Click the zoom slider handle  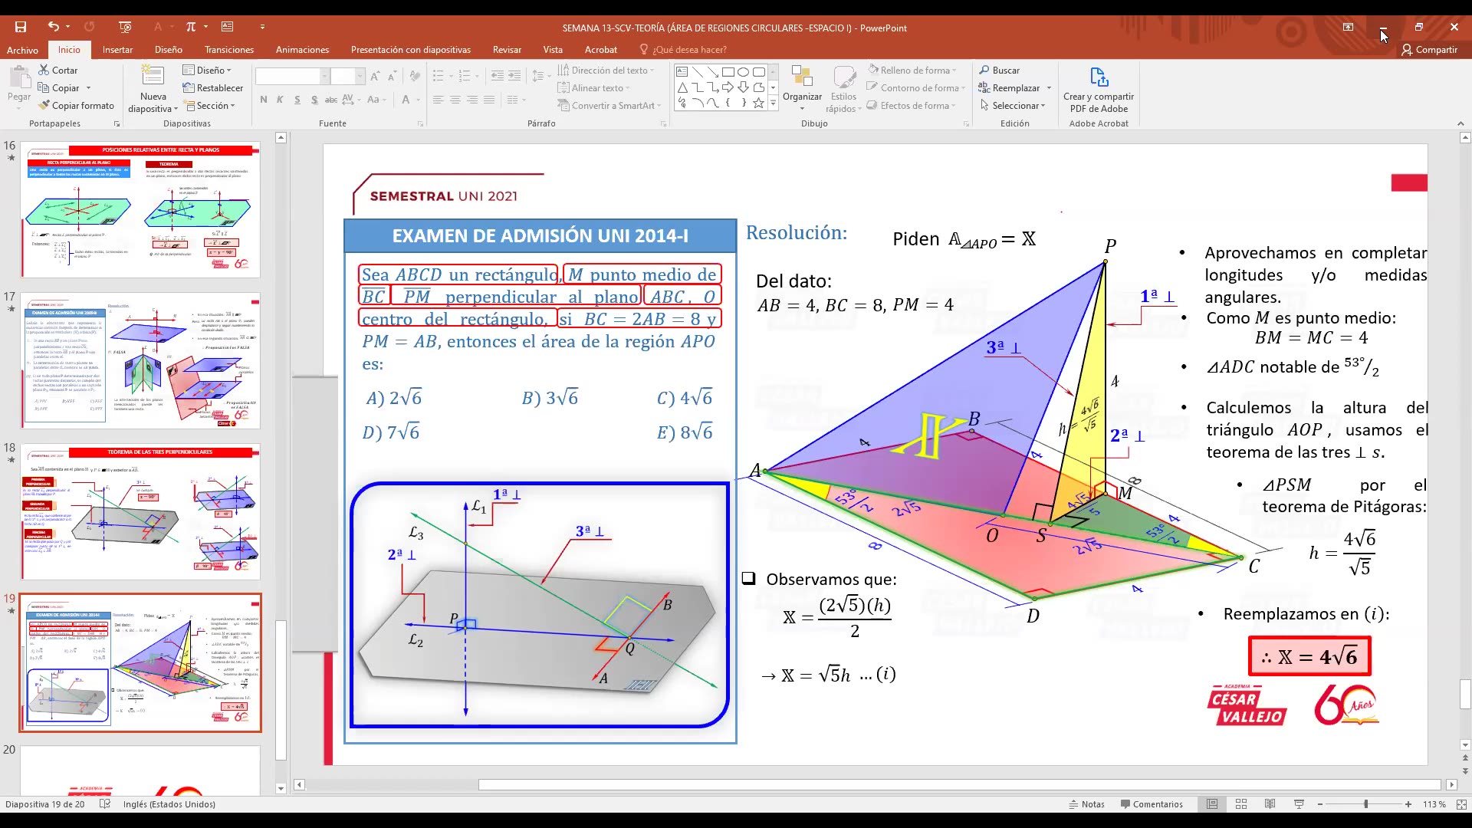pyautogui.click(x=1365, y=804)
